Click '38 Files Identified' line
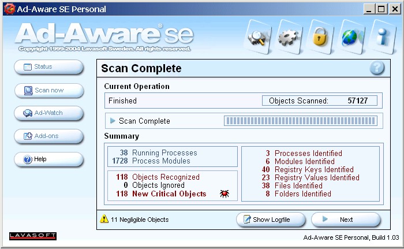This screenshot has height=249, width=404. (292, 186)
